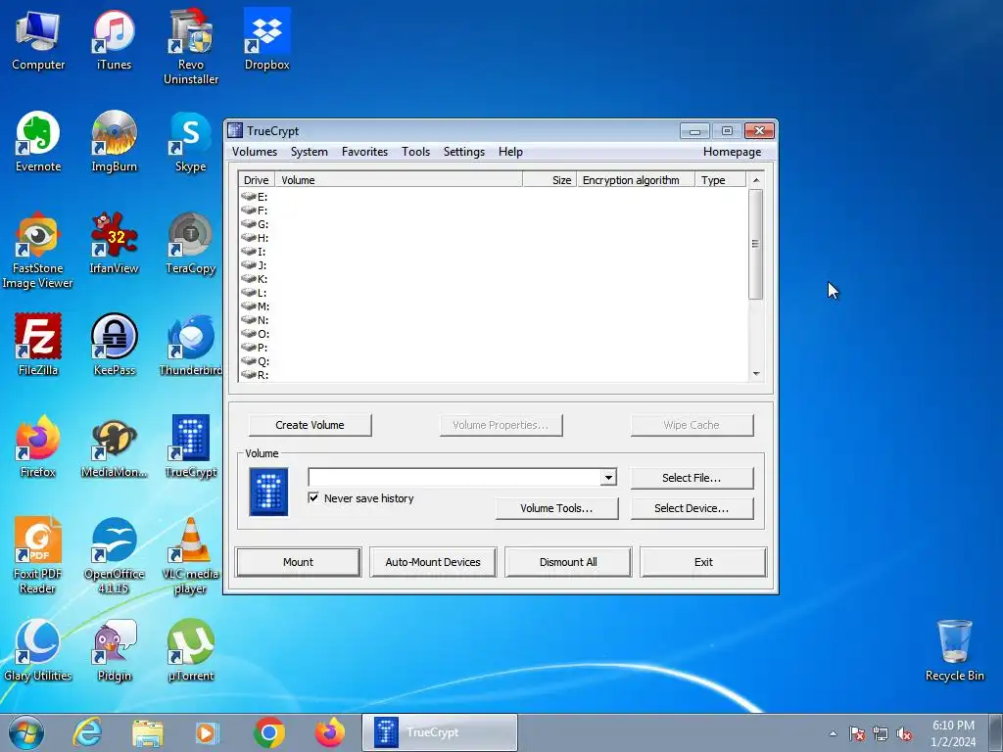Image resolution: width=1003 pixels, height=752 pixels.
Task: Click the Select File... button
Action: pyautogui.click(x=693, y=478)
